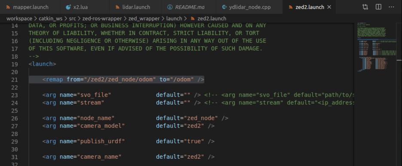Image resolution: width=402 pixels, height=166 pixels.
Task: Click line number 26
Action: pyautogui.click(x=15, y=118)
